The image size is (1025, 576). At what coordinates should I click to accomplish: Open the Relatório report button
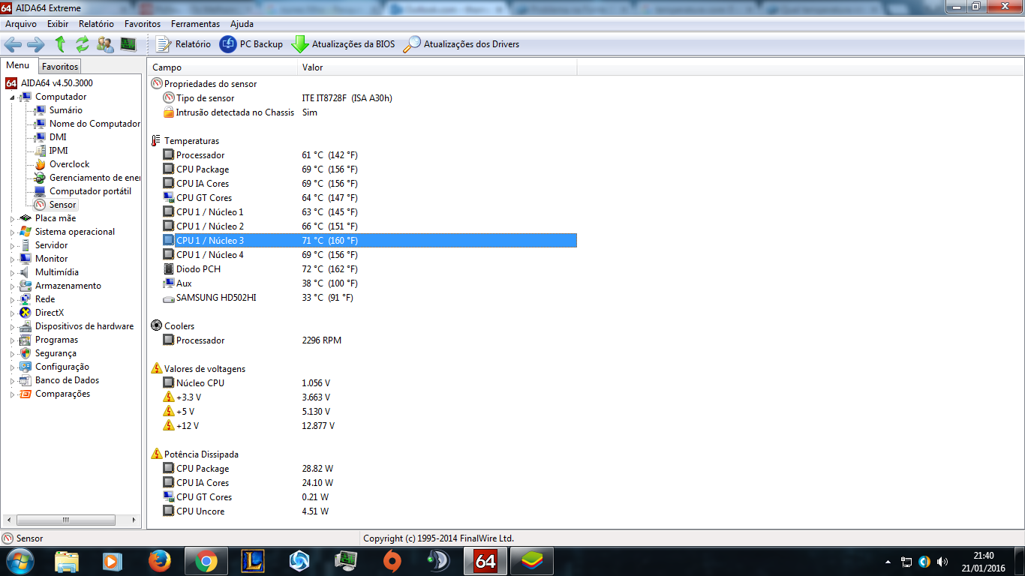click(183, 44)
